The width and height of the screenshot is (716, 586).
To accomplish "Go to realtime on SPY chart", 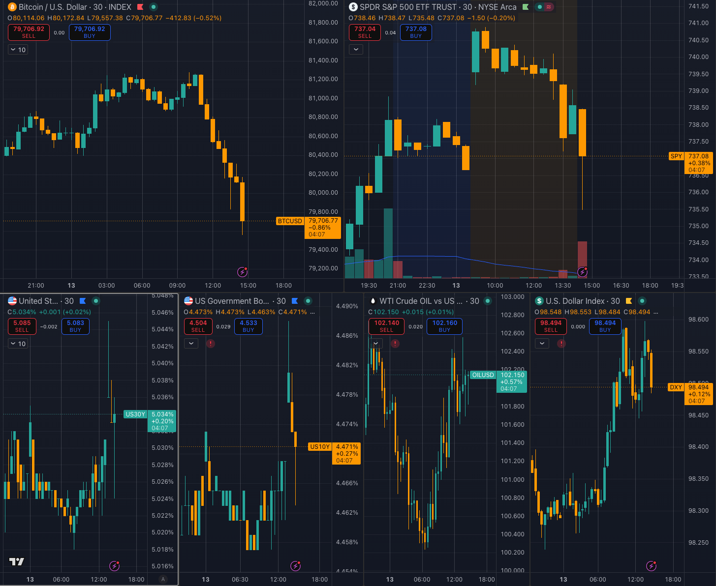I will point(583,271).
